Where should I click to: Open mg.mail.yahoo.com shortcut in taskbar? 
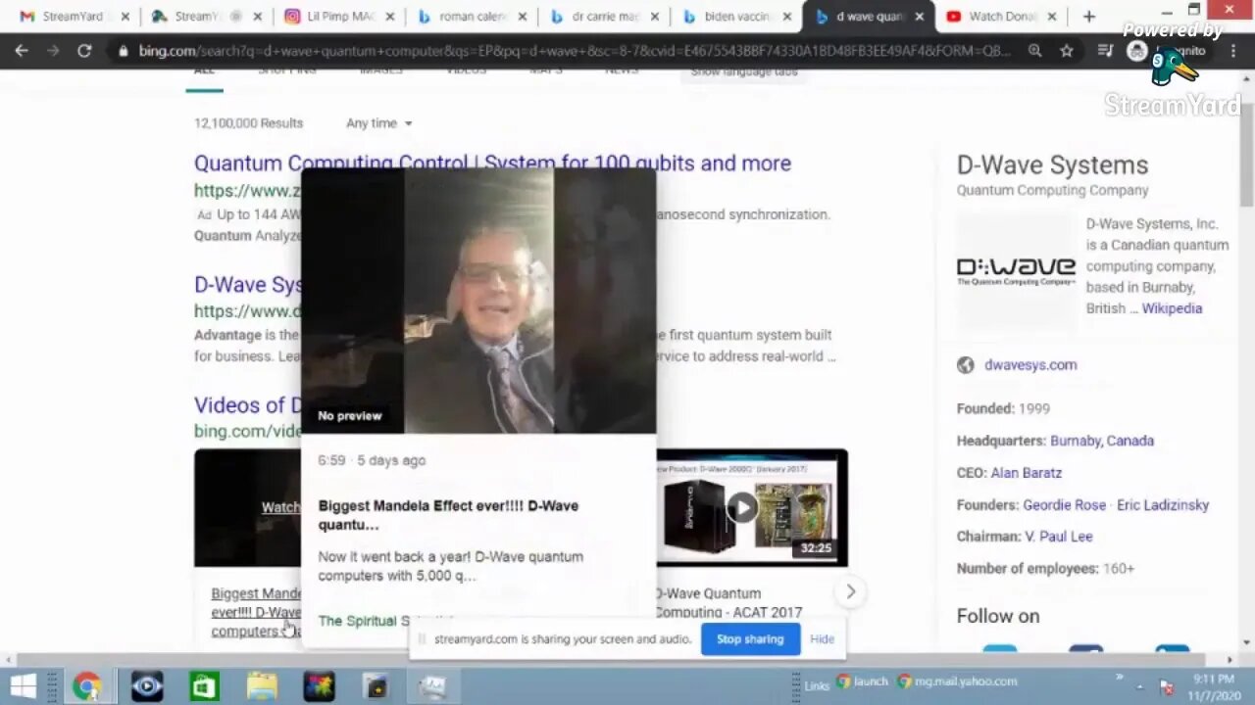tap(958, 681)
